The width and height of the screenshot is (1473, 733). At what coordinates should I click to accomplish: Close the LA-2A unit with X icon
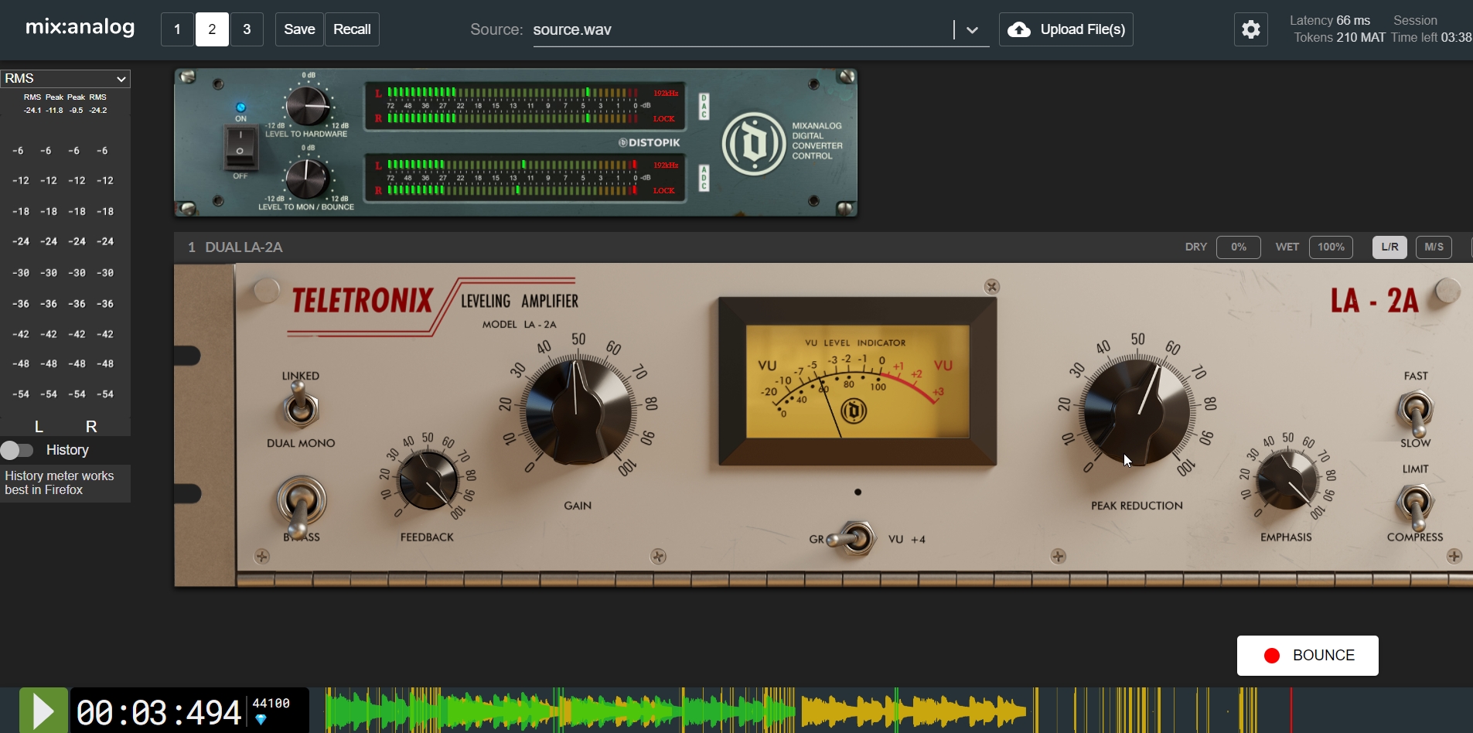click(x=991, y=287)
